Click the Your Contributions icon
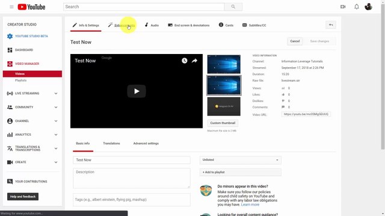The image size is (385, 216). [10, 181]
